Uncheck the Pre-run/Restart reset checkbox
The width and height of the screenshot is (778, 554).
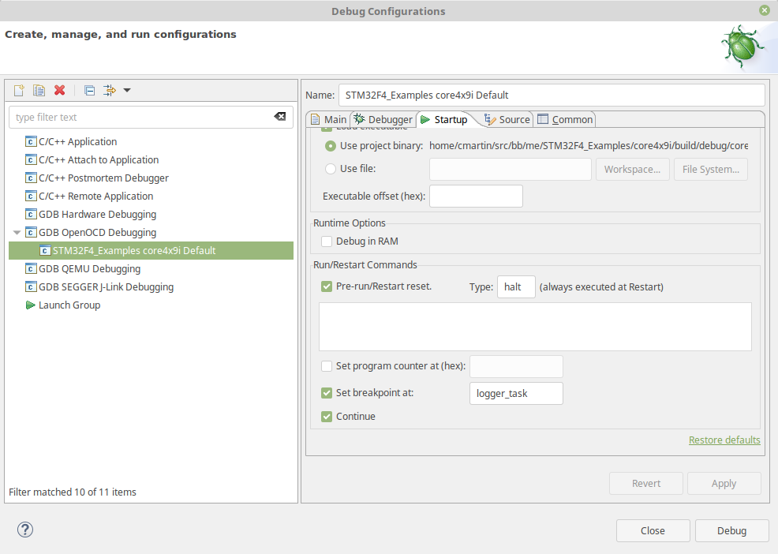pos(327,286)
